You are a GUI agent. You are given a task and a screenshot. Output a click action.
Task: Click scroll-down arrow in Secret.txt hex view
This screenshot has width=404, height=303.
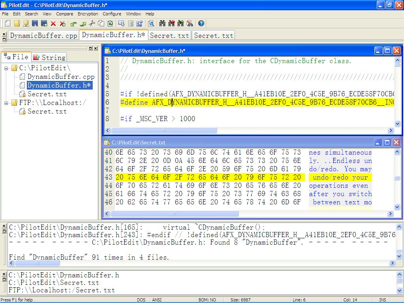click(x=397, y=206)
